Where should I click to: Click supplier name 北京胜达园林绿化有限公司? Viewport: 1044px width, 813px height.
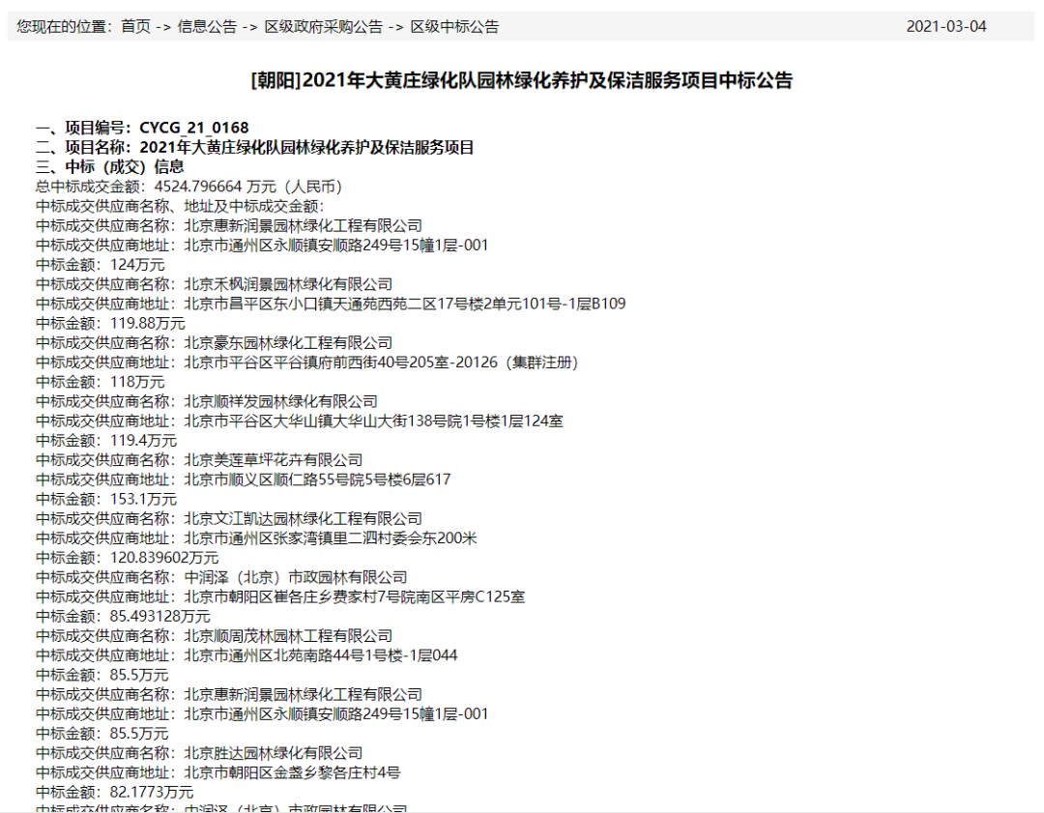(x=274, y=753)
